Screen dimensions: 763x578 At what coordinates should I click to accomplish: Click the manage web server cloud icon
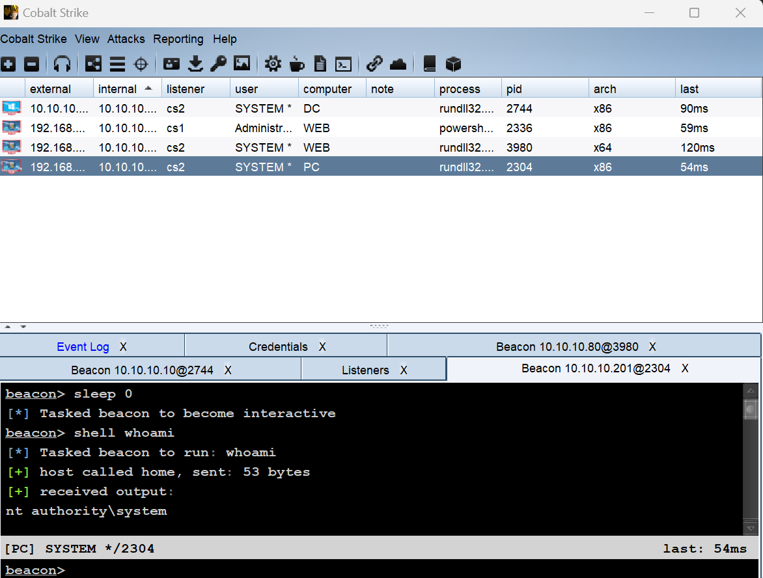click(398, 64)
